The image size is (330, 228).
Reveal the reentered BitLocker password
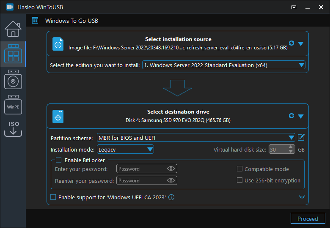click(171, 180)
